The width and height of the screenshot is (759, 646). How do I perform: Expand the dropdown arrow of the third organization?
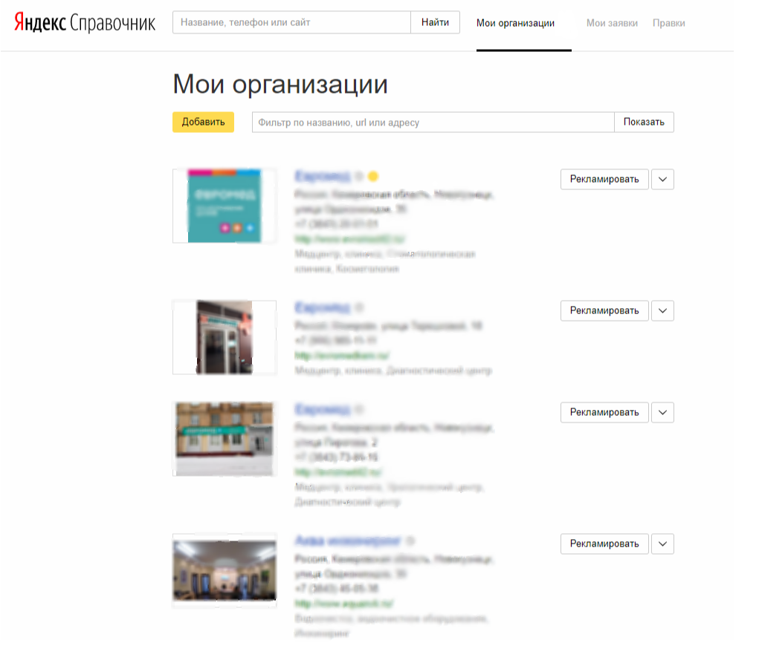[x=662, y=412]
